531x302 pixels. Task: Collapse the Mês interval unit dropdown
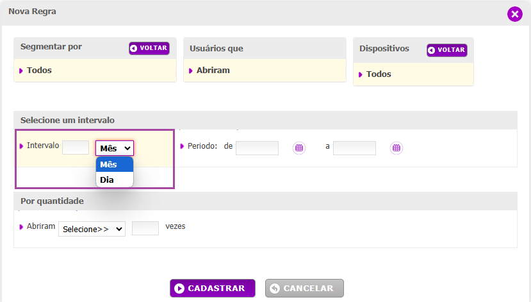pyautogui.click(x=115, y=148)
